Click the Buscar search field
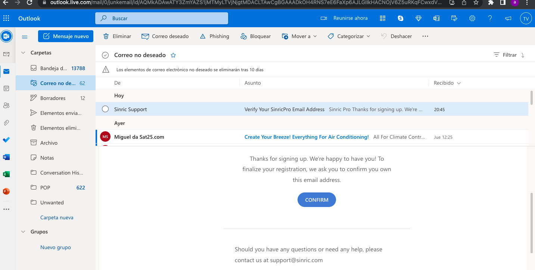Image resolution: width=535 pixels, height=270 pixels. (x=162, y=18)
